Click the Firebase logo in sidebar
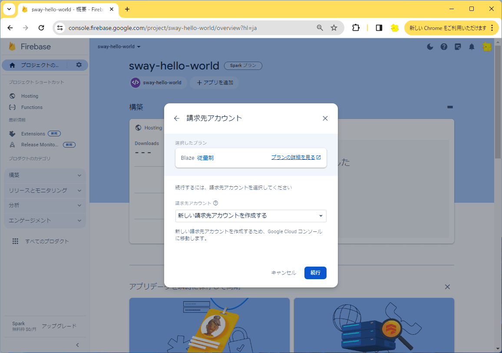Screen dimensions: 502x353 pyautogui.click(x=30, y=47)
